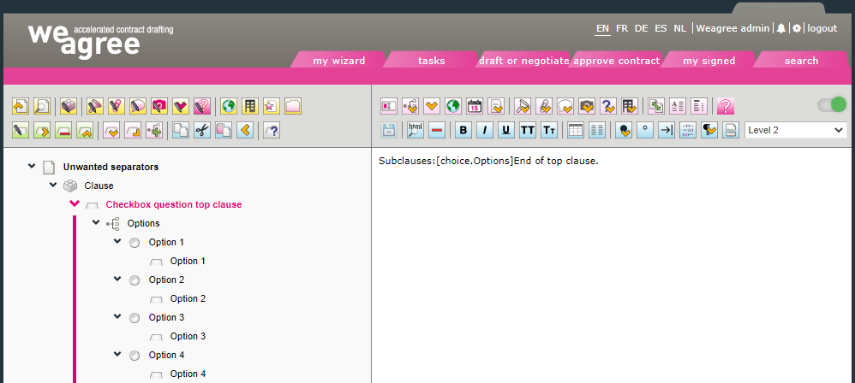The height and width of the screenshot is (383, 855).
Task: Click the globe icon in the editor toolbar
Action: (453, 106)
